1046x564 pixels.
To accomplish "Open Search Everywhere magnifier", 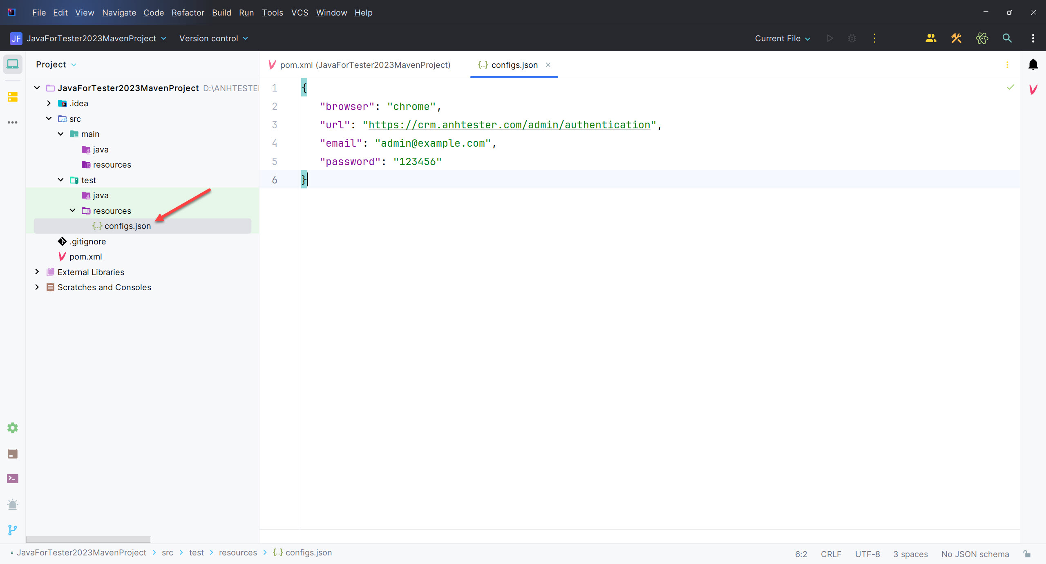I will (1007, 38).
